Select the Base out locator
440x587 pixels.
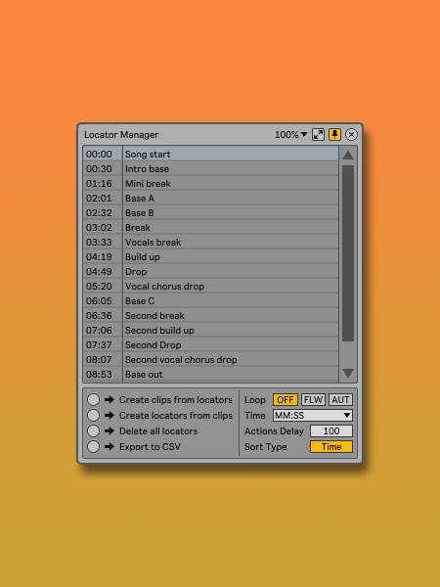point(231,374)
